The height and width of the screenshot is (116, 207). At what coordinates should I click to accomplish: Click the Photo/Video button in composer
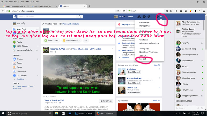[51, 40]
